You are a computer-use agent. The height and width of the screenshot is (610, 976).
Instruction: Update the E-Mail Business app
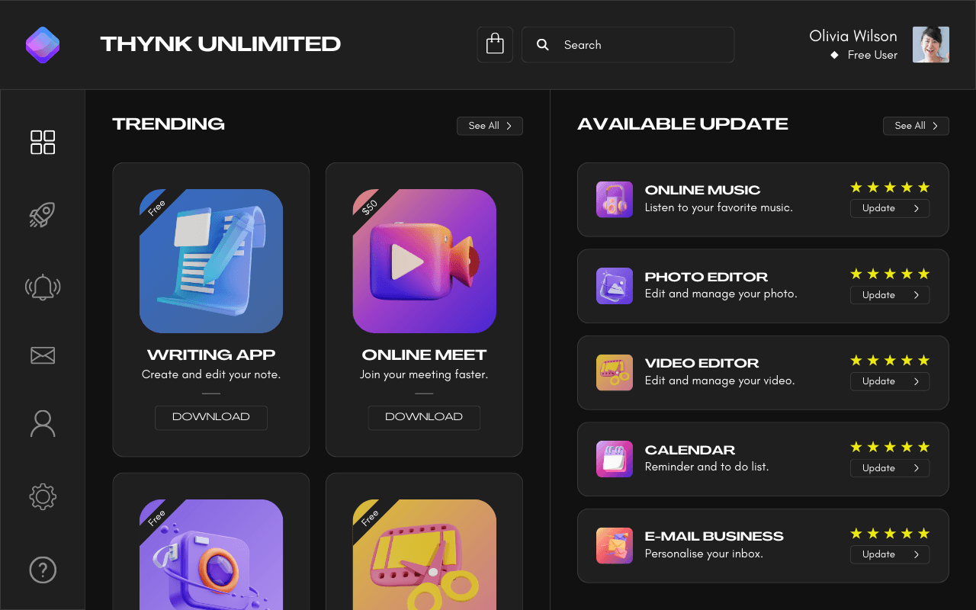890,554
